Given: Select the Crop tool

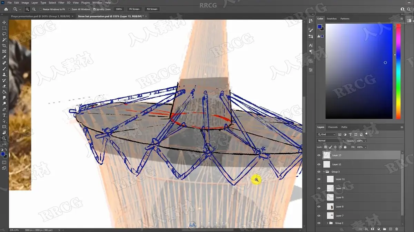Looking at the screenshot, I should [x=4, y=46].
